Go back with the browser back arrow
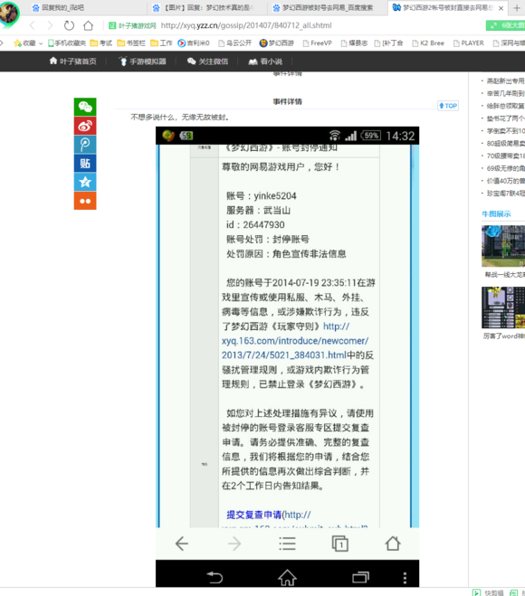The width and height of the screenshot is (525, 596). (33, 25)
